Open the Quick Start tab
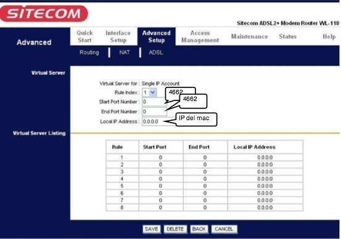This screenshot has width=341, height=239. coord(84,36)
